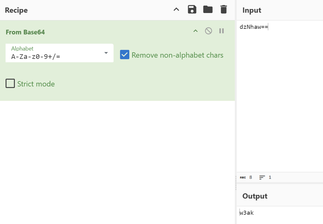Click the Output pane title
The height and width of the screenshot is (224, 323).
(x=255, y=196)
